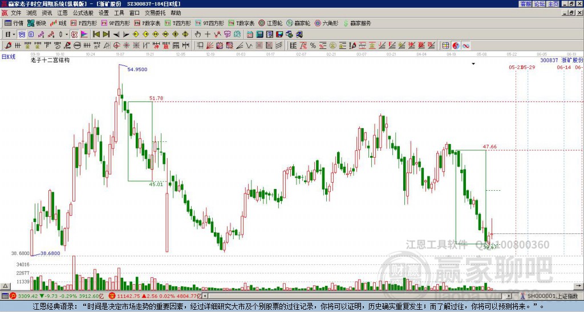Viewport: 584px width, 312px height.
Task: Click the 54.9500 high price label
Action: (137, 69)
